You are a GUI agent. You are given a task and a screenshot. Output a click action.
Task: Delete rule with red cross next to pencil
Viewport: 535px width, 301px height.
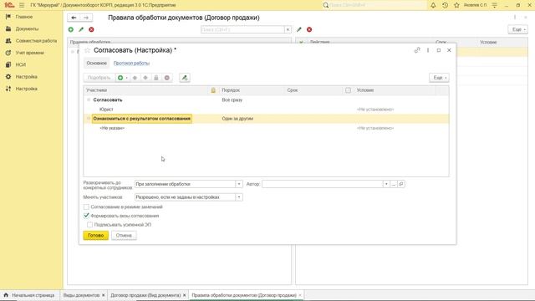pyautogui.click(x=91, y=30)
